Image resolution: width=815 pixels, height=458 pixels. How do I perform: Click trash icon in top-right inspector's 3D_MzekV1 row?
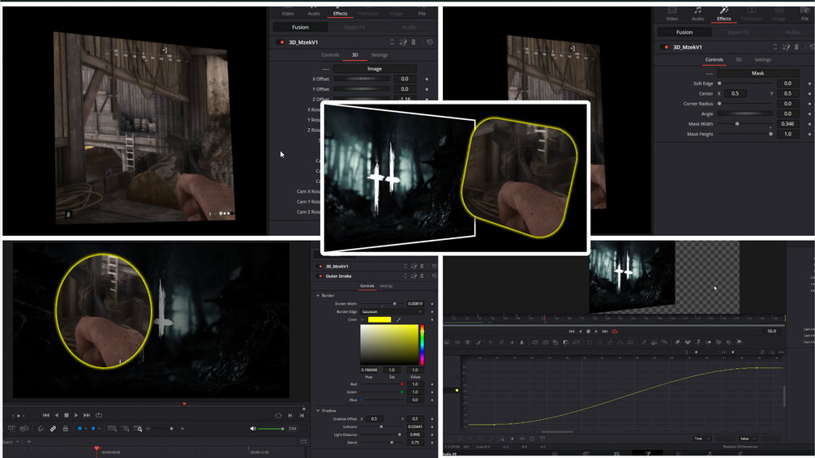pos(796,47)
